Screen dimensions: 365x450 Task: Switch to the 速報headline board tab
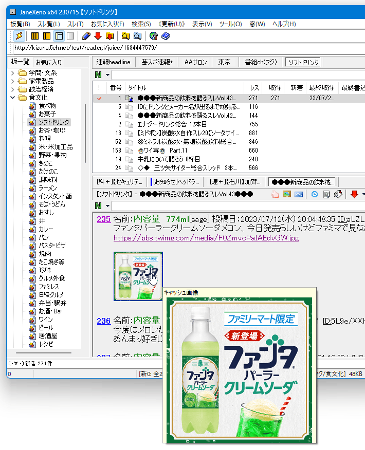[x=114, y=62]
